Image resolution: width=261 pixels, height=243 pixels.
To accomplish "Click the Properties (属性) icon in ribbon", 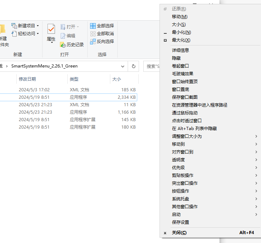I will point(51,29).
